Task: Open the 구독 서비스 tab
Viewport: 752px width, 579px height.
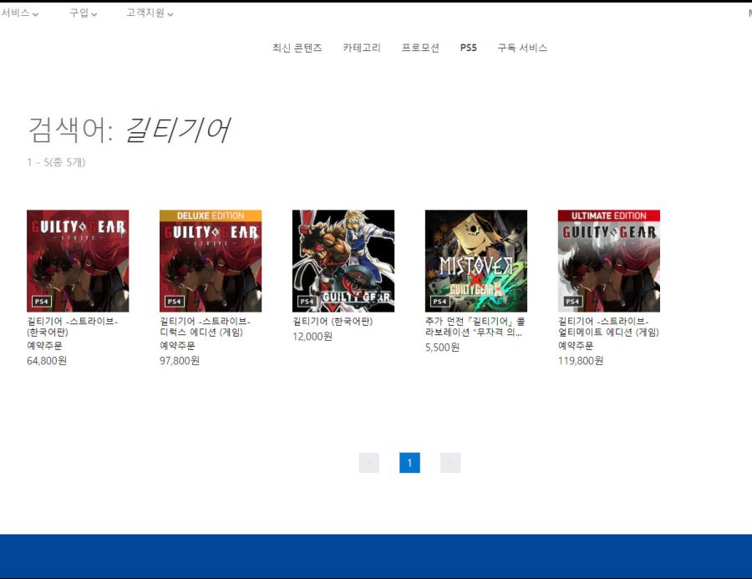Action: tap(522, 48)
